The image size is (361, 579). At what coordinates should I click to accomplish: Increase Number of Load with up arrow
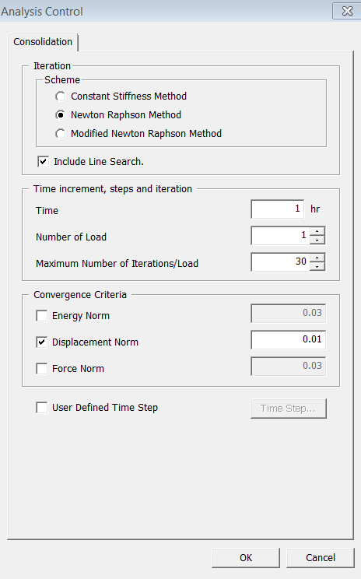point(317,231)
